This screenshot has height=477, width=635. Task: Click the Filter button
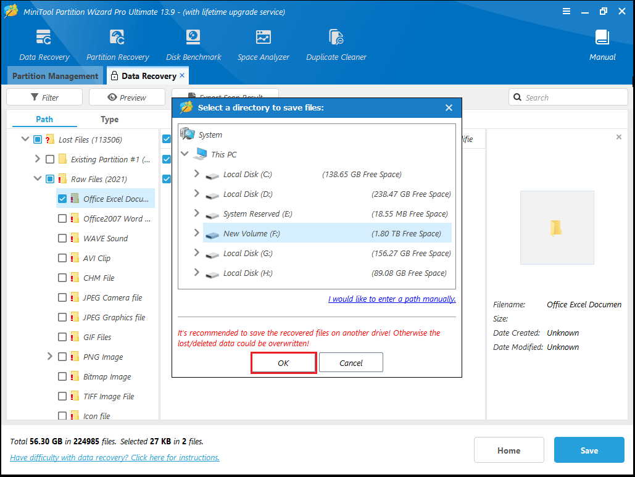(x=44, y=97)
